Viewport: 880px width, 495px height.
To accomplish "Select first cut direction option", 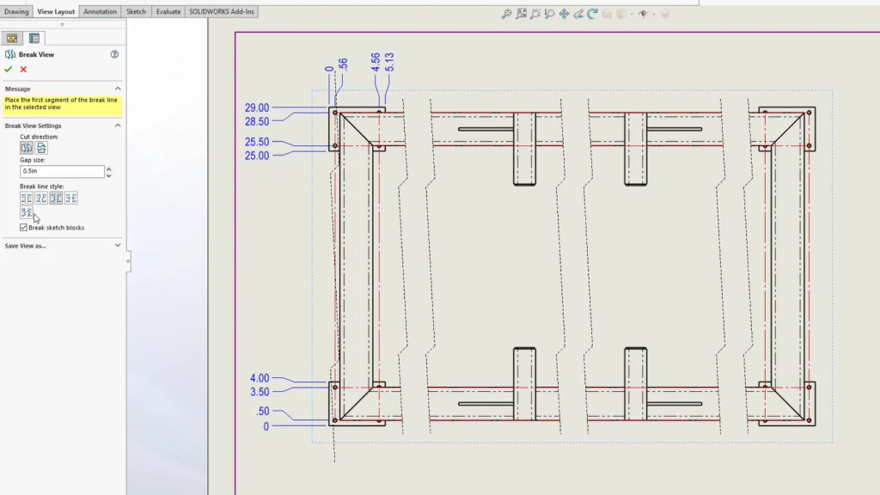I will (27, 149).
